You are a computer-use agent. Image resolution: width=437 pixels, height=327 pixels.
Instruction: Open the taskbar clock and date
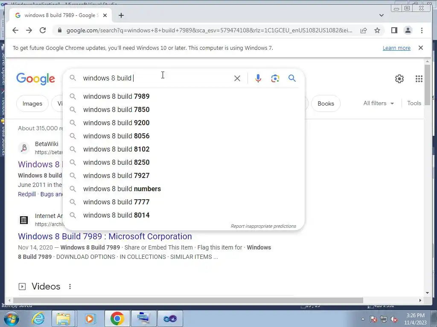coord(415,319)
